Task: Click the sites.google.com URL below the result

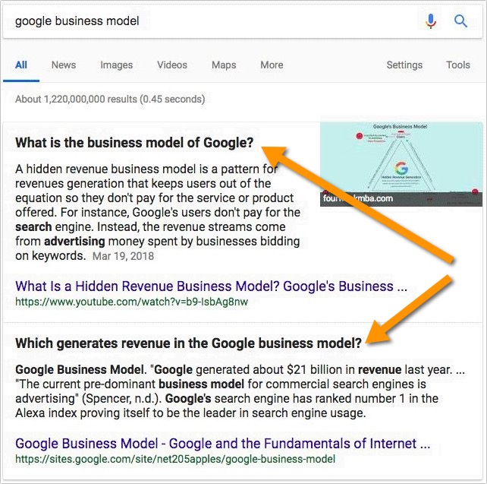Action: tap(174, 459)
